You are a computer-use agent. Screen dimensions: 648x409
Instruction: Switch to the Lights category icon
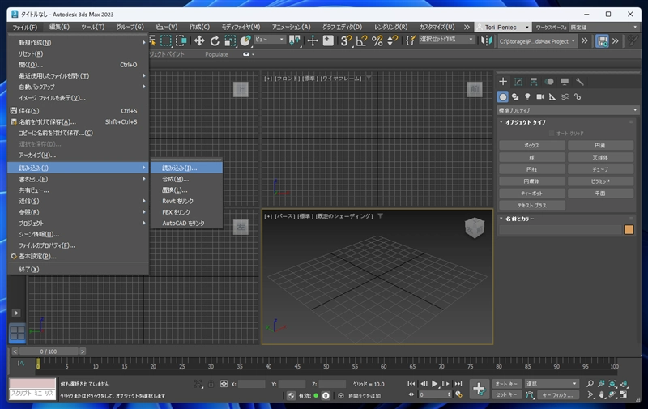pos(527,96)
